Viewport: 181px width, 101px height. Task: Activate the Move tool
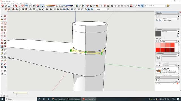click(2, 40)
